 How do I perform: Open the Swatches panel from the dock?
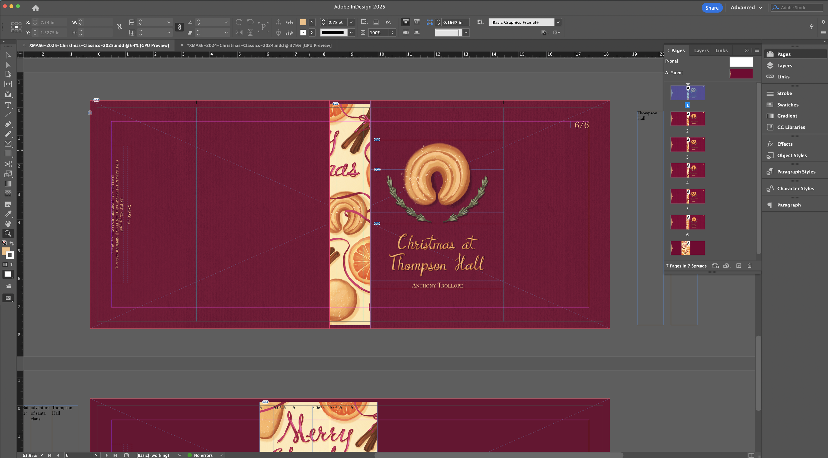tap(787, 105)
